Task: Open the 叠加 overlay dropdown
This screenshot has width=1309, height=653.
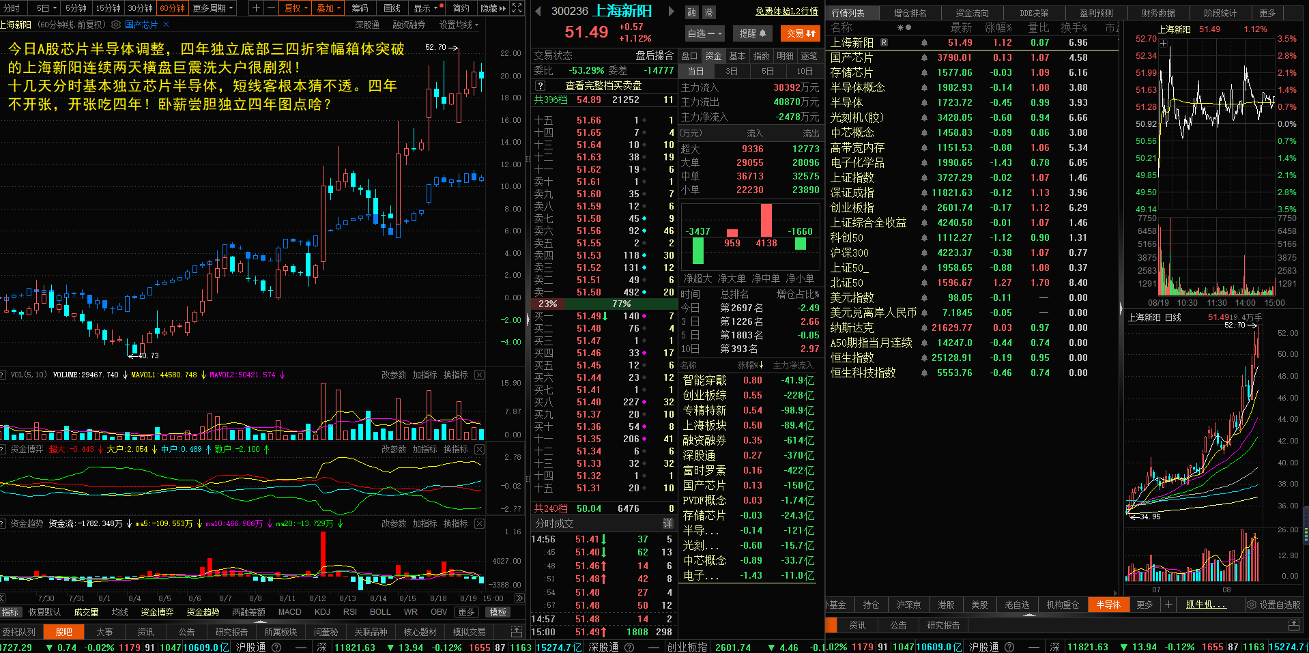Action: tap(328, 8)
